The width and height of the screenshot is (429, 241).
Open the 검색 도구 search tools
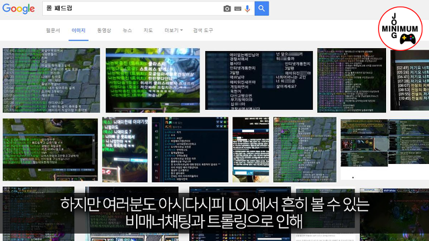202,30
